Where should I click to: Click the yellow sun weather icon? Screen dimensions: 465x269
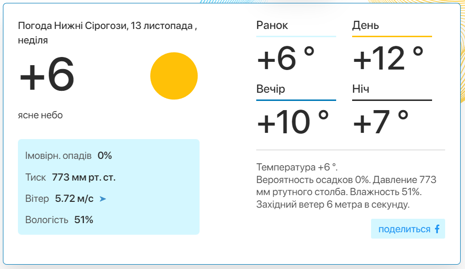click(174, 76)
